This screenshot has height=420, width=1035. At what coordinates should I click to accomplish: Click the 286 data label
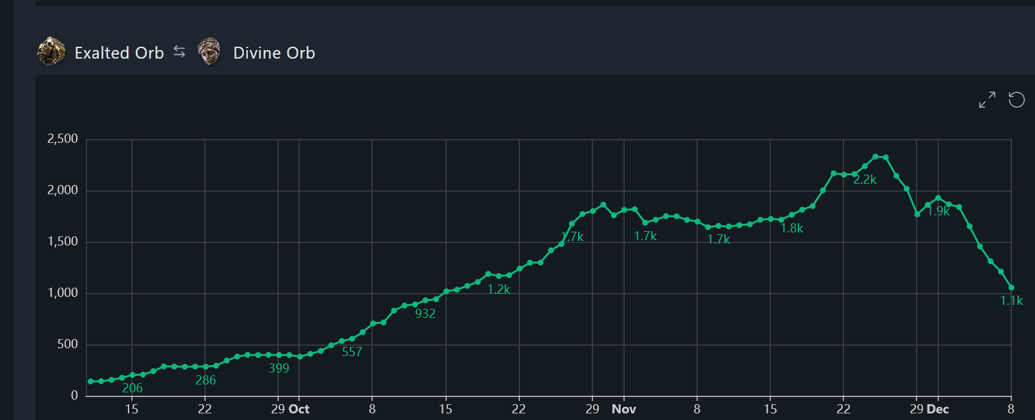206,380
